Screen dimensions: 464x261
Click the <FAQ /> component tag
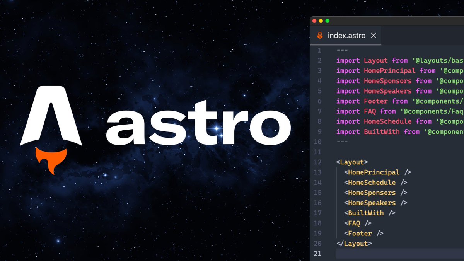(358, 223)
